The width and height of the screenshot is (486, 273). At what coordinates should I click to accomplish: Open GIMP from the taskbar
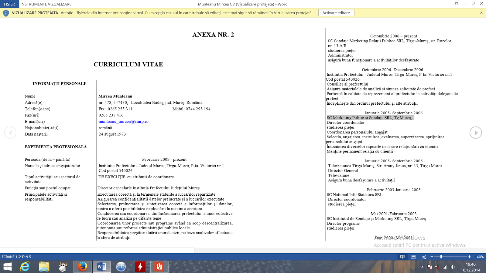tap(63, 267)
